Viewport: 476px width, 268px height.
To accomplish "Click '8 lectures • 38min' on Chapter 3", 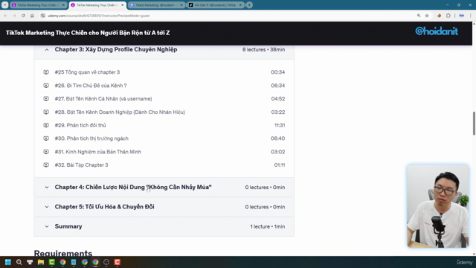I will coord(263,50).
